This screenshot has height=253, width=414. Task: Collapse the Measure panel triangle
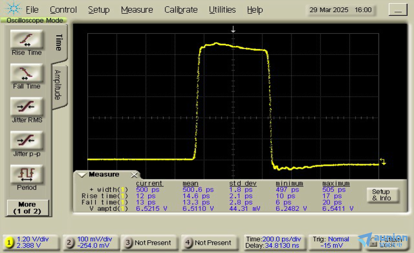tap(81, 175)
